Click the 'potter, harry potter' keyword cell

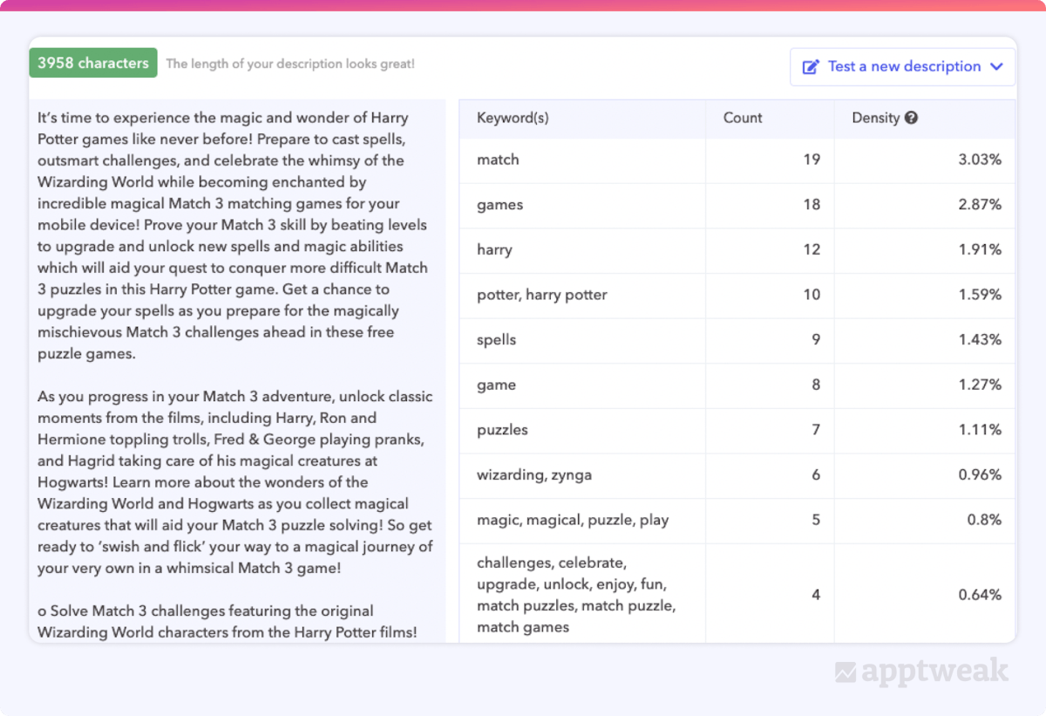point(542,295)
